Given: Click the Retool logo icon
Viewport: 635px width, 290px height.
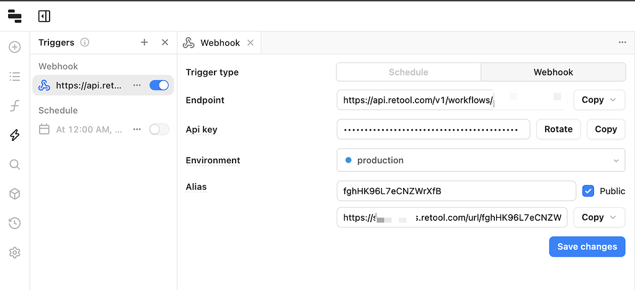Looking at the screenshot, I should pos(15,16).
